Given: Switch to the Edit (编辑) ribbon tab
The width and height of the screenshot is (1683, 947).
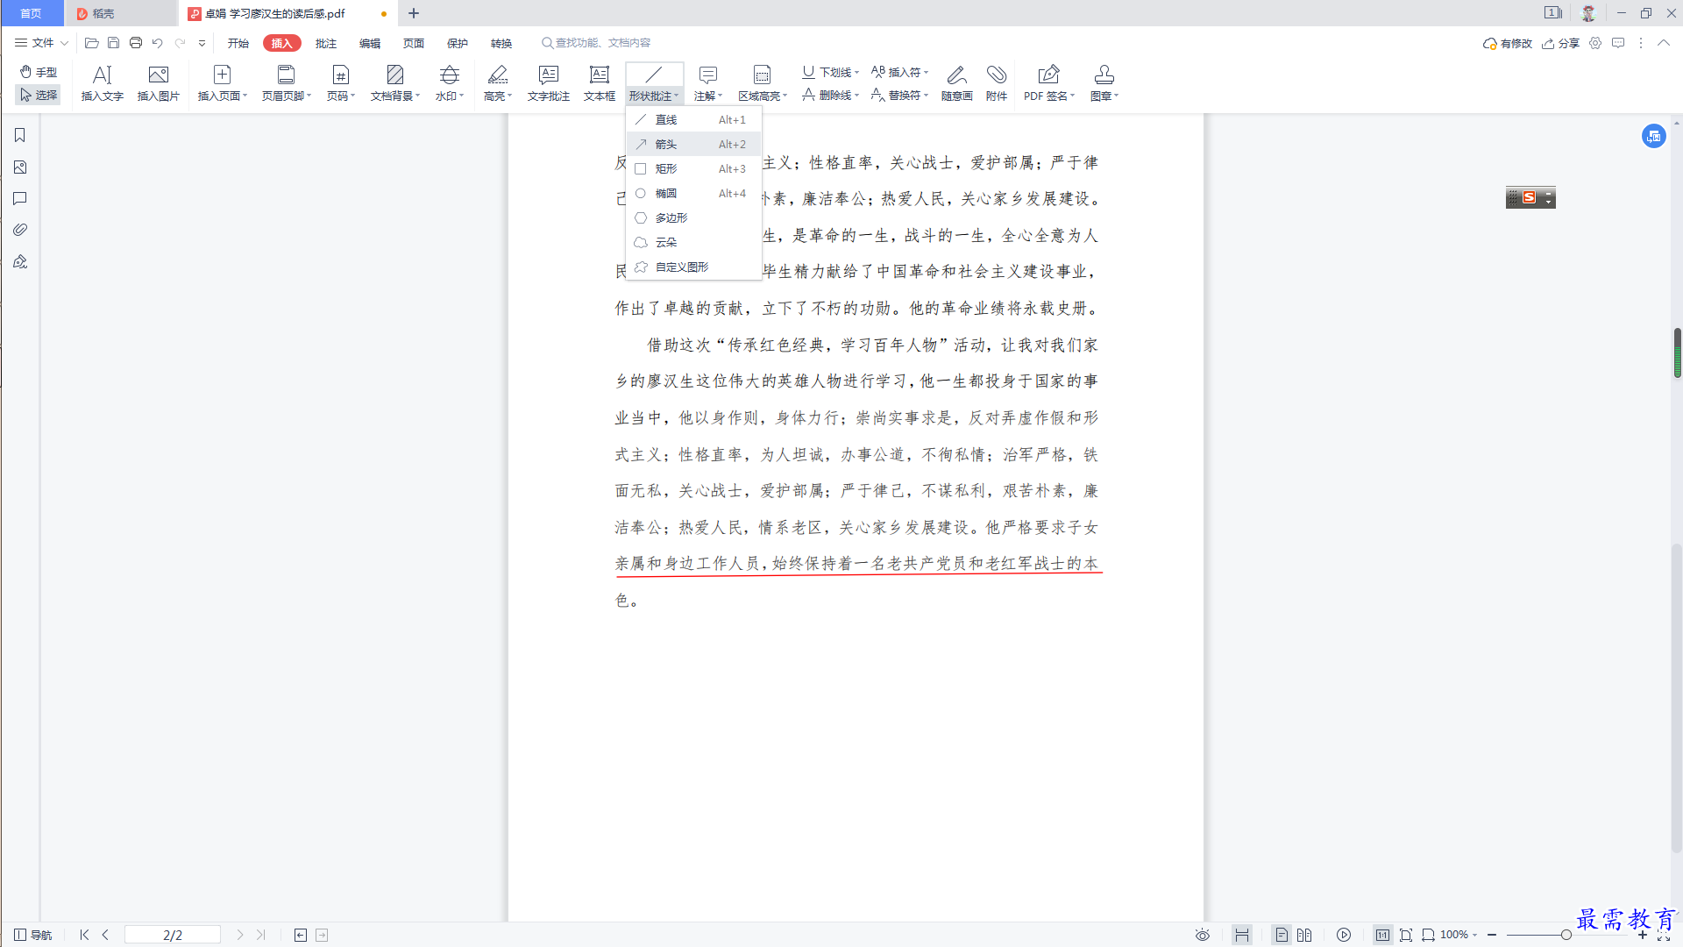Looking at the screenshot, I should click(370, 43).
